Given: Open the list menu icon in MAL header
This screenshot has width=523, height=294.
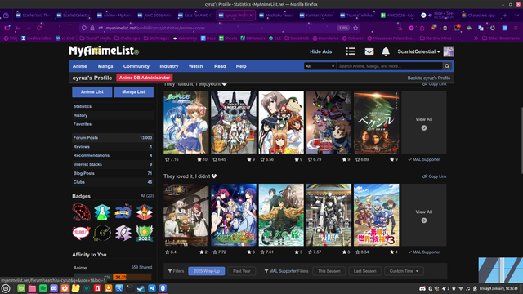Looking at the screenshot, I should pyautogui.click(x=351, y=51).
